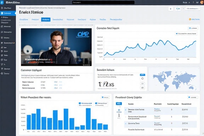This screenshot has height=136, width=204.
Task: Click the button at the top of the line chart card
Action: 193,28
